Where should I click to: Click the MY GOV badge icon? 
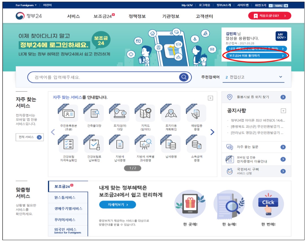(x=281, y=36)
